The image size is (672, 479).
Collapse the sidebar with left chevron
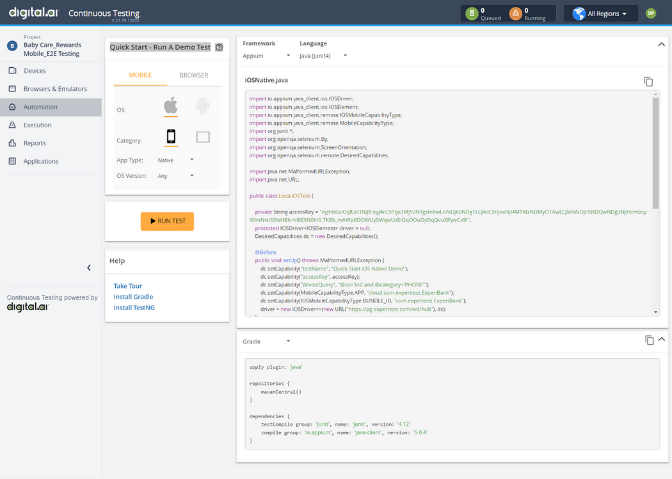coord(89,268)
